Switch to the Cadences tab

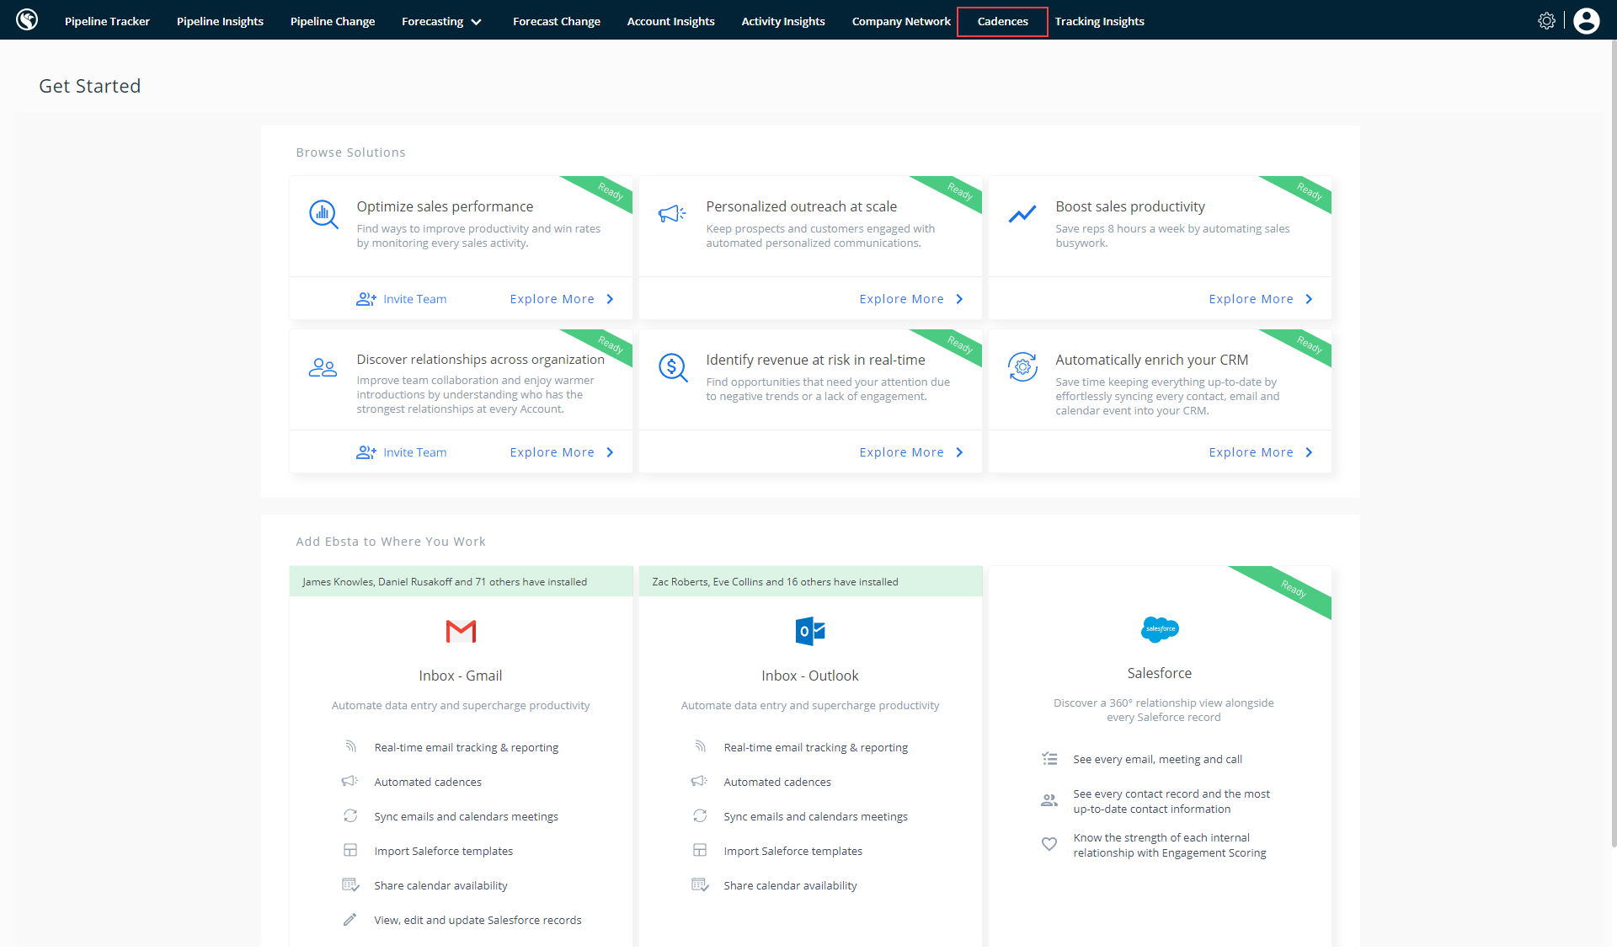pos(1002,21)
